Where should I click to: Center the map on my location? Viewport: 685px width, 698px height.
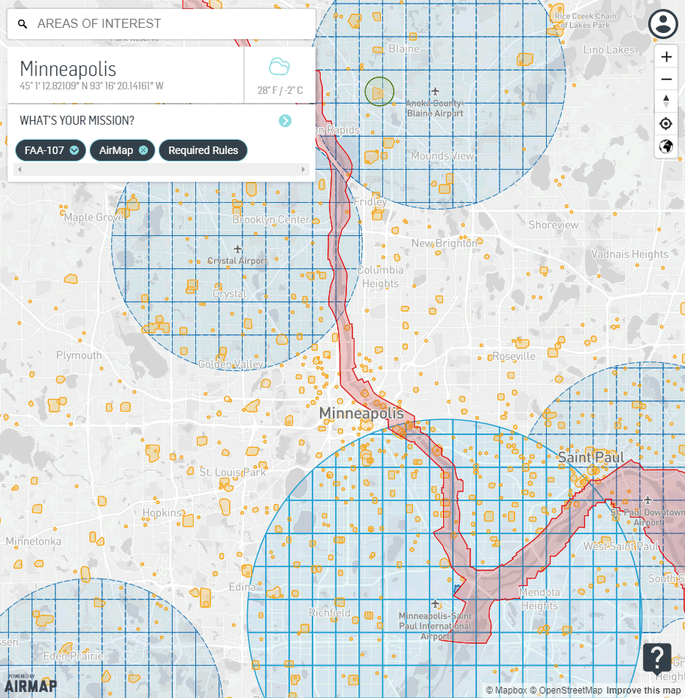pos(665,123)
